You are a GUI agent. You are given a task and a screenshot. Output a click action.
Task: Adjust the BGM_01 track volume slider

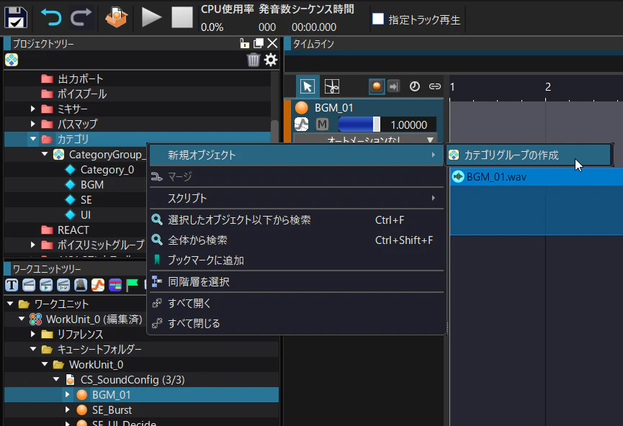(359, 124)
